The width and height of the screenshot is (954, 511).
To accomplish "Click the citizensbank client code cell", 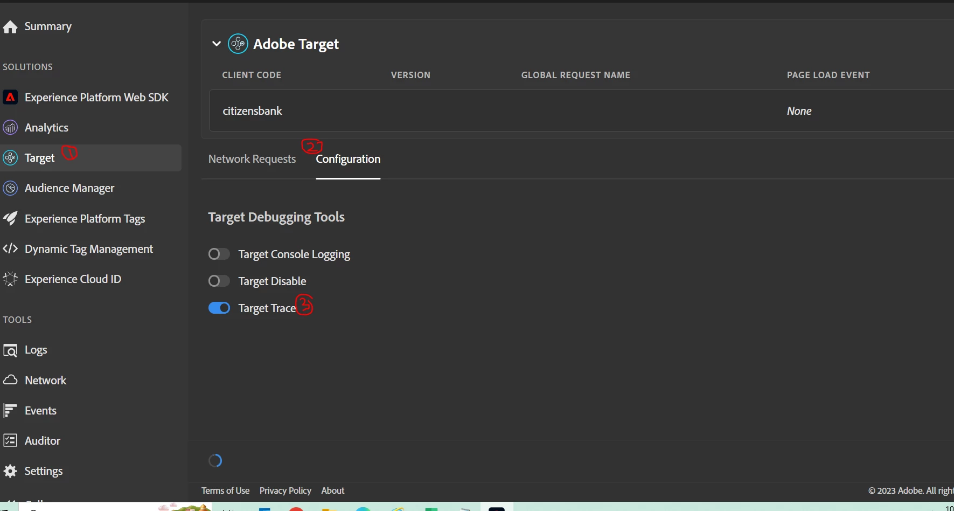I will [x=253, y=111].
